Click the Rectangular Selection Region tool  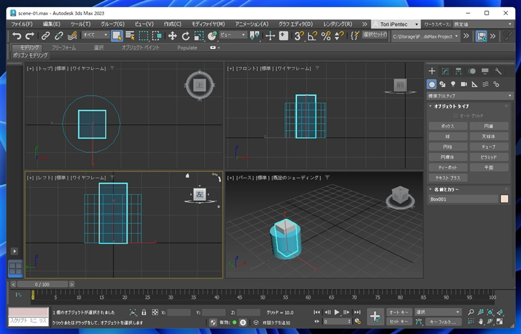click(143, 36)
